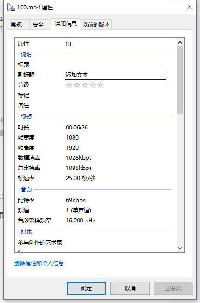Click the 属性 column header
The image size is (200, 303).
39,43
